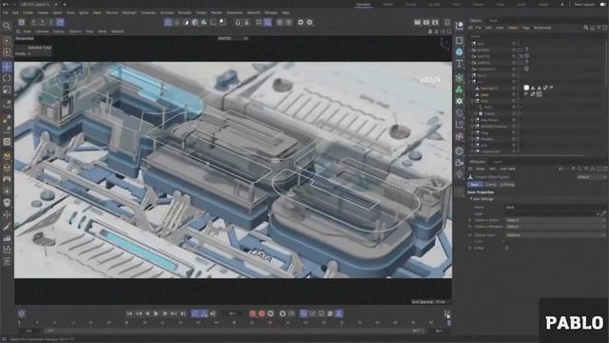
Task: Select the Basic tab in Attributes
Action: (x=475, y=185)
